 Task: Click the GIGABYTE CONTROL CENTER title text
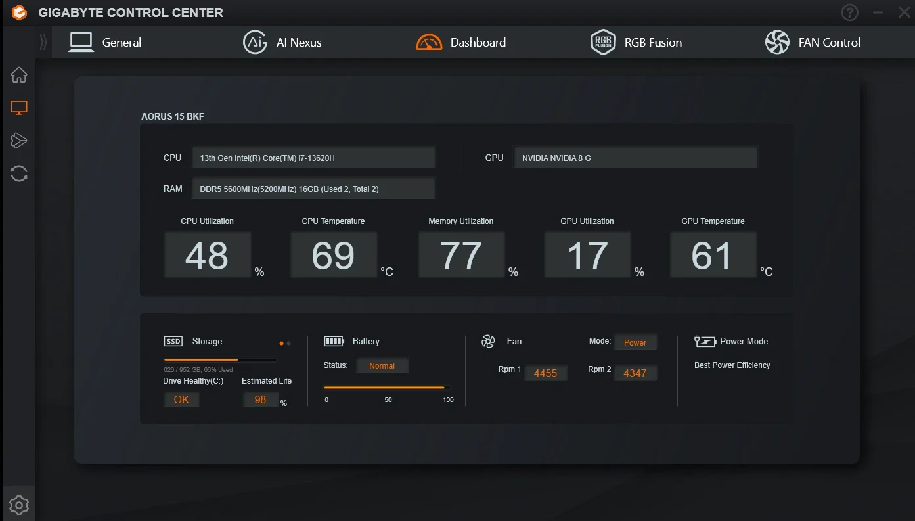131,12
